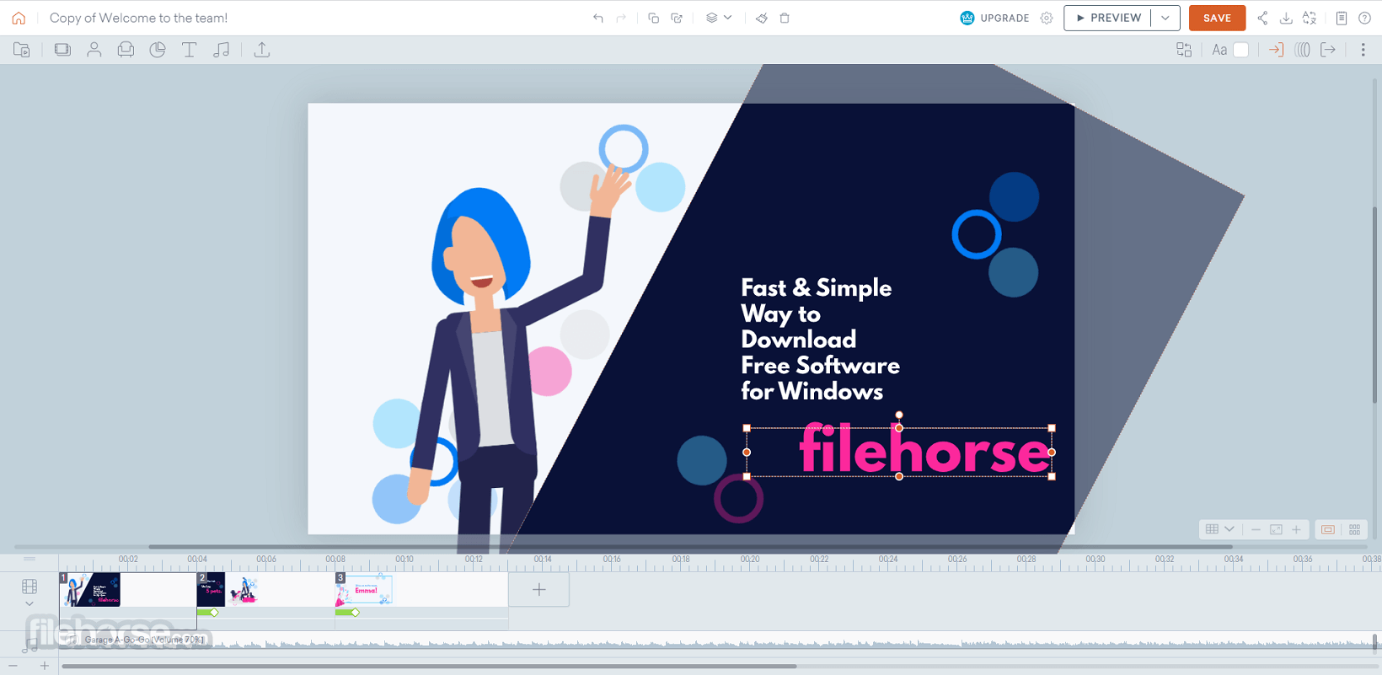Click the scene 3 transition diamond marker
The width and height of the screenshot is (1382, 675).
(x=356, y=613)
